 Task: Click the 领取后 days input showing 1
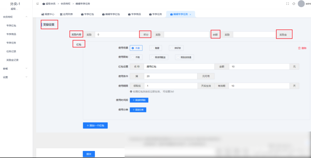tap(171, 86)
